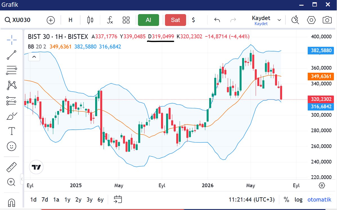This screenshot has height=210, width=337.
Task: Open the indicators fx menu
Action: coord(110,20)
